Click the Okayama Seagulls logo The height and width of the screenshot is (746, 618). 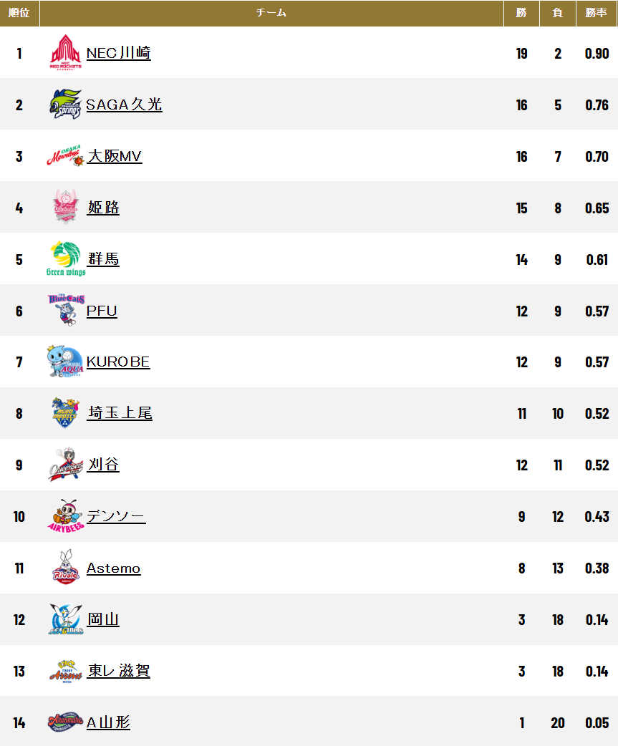tap(66, 619)
